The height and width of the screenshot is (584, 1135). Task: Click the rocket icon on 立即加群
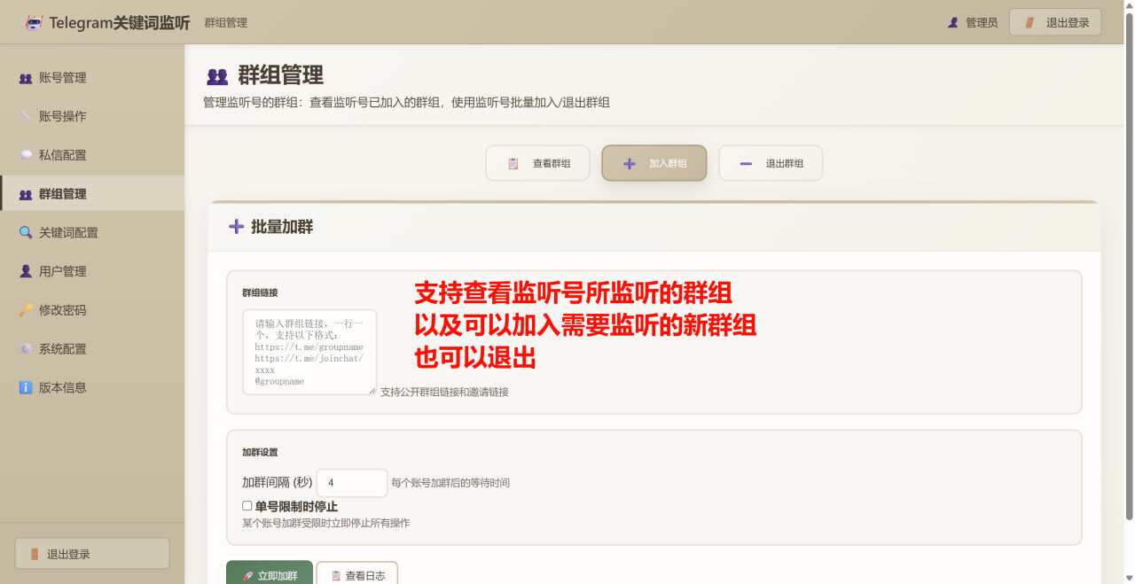248,576
